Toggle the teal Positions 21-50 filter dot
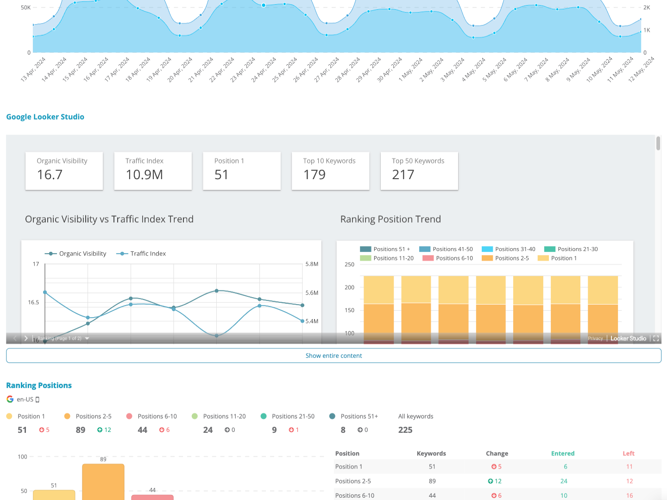The width and height of the screenshot is (667, 500). click(264, 416)
